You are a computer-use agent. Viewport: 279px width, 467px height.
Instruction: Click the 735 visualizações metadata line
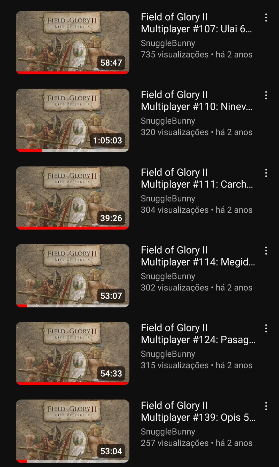point(197,54)
